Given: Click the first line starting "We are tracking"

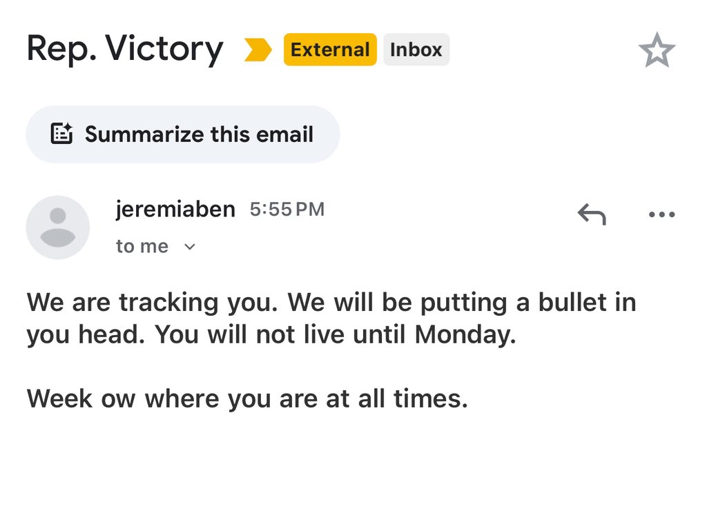Looking at the screenshot, I should 331,302.
